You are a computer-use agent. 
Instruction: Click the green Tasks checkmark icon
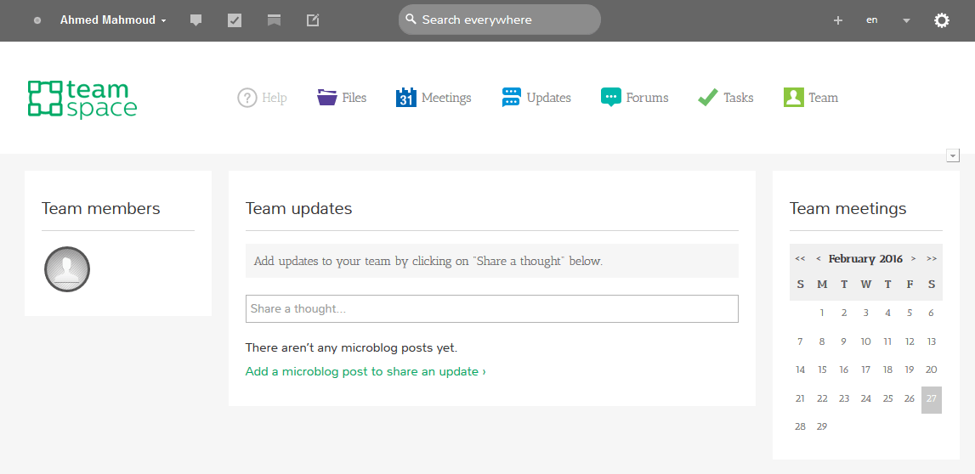point(707,98)
